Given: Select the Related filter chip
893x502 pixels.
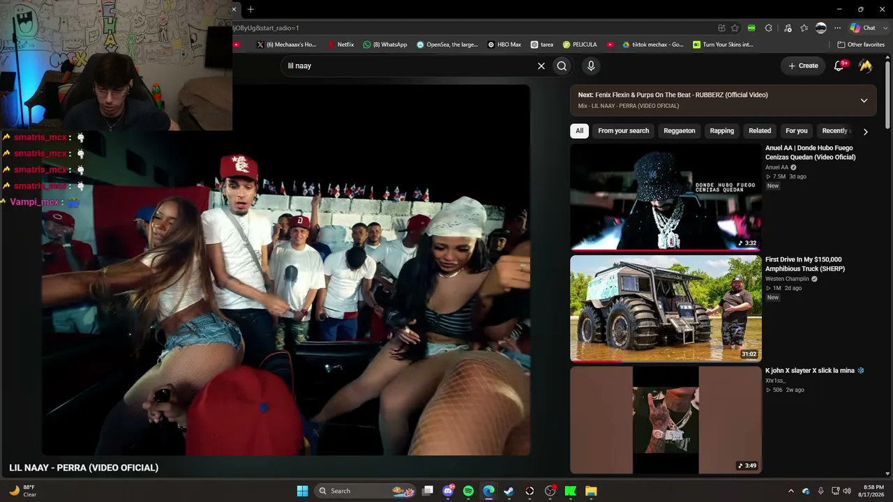Looking at the screenshot, I should [x=760, y=131].
